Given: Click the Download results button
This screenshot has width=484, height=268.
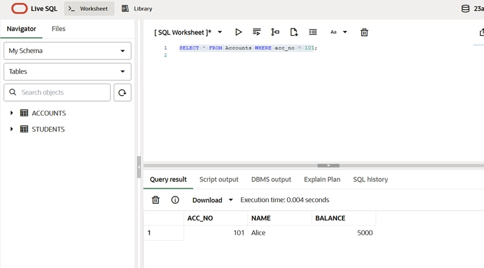Looking at the screenshot, I should coord(212,200).
